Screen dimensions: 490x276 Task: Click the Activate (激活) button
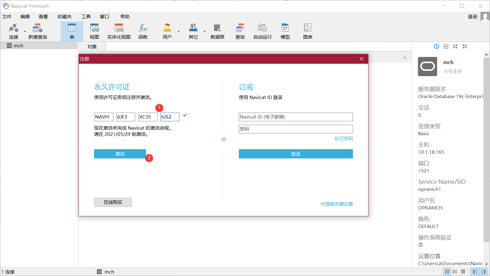tap(120, 154)
